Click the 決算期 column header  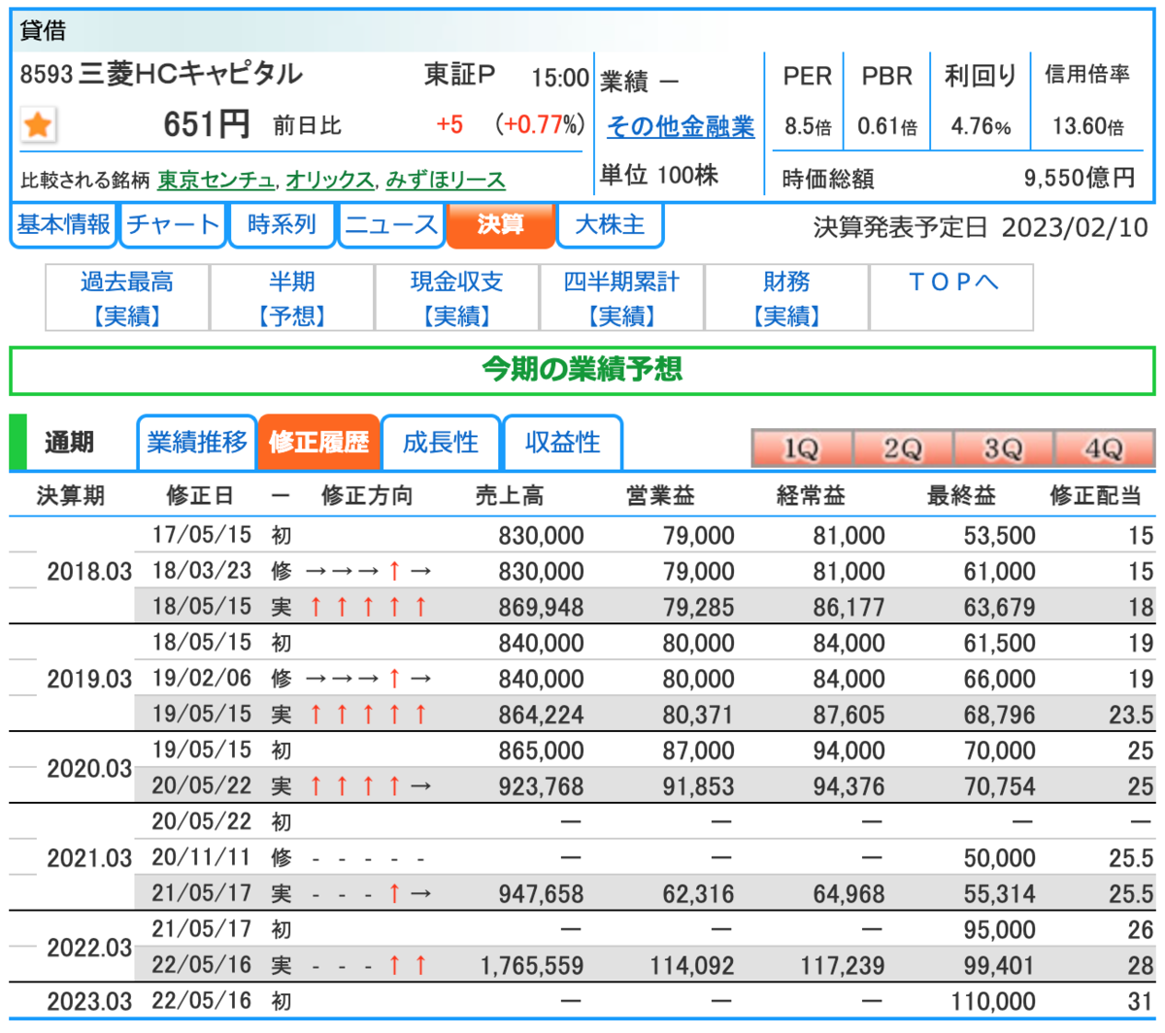(71, 496)
